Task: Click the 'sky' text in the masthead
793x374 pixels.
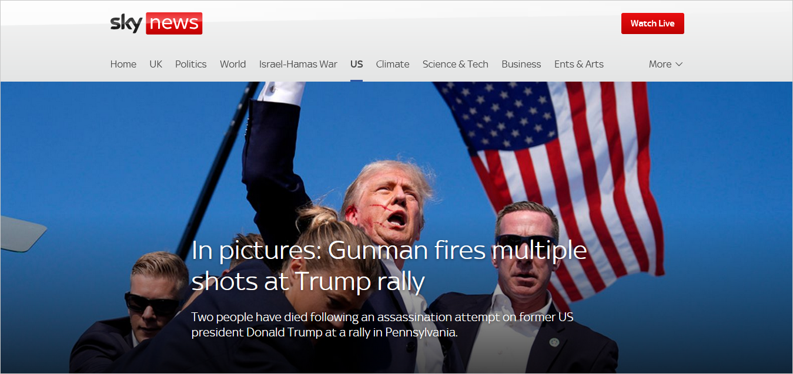Action: (125, 23)
